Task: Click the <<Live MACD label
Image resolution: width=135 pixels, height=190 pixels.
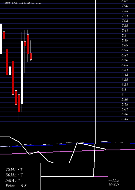Action: (114, 183)
